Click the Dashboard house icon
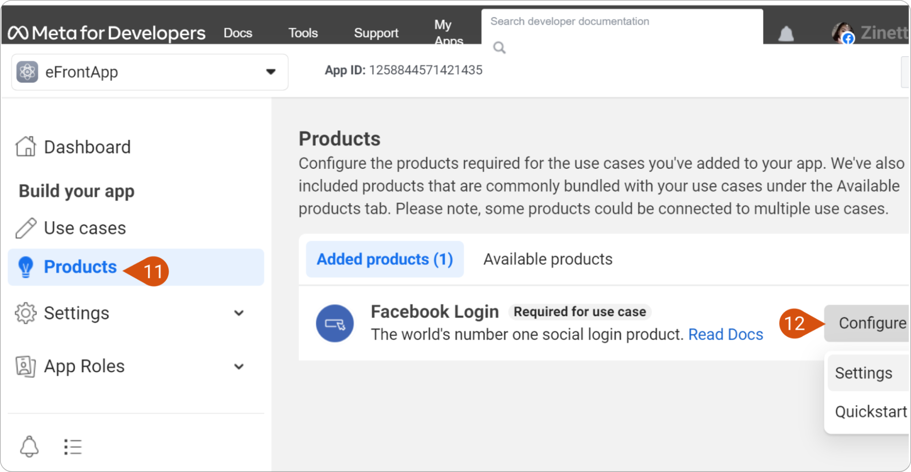This screenshot has height=472, width=911. point(26,147)
